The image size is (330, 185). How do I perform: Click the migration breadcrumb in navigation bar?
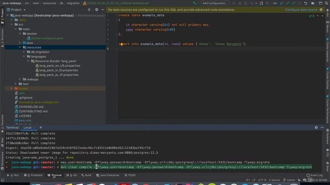[x=73, y=3]
